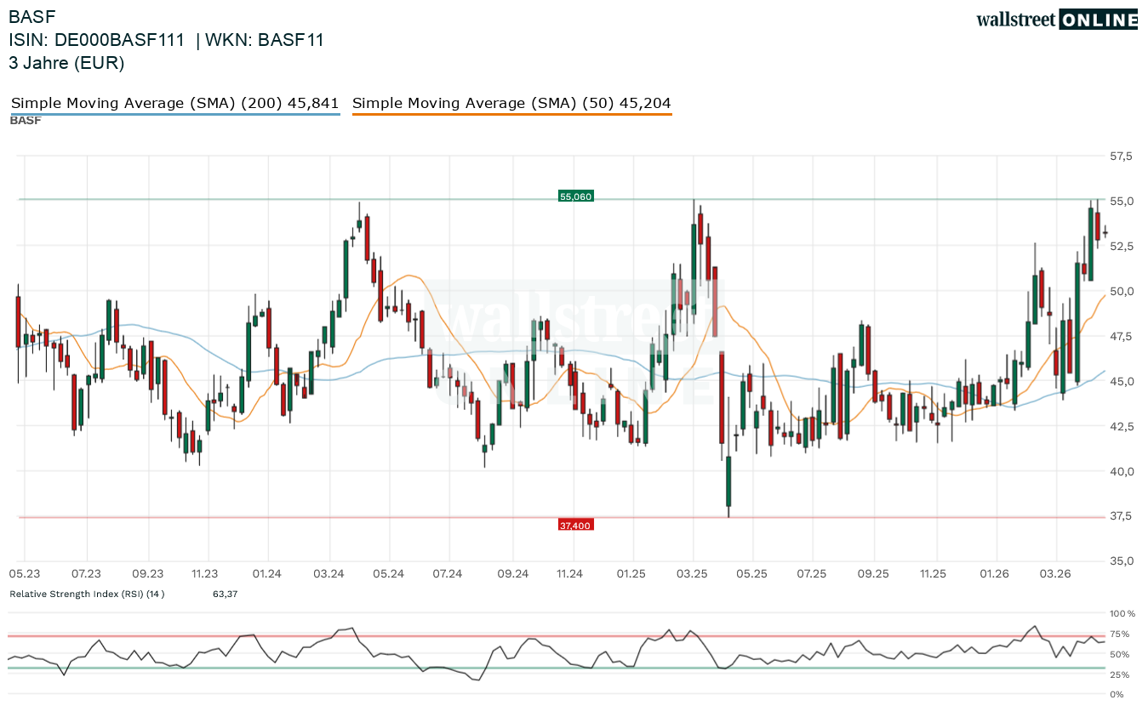1148x717 pixels.
Task: Toggle the SMA (200) legend entry
Action: [x=174, y=103]
